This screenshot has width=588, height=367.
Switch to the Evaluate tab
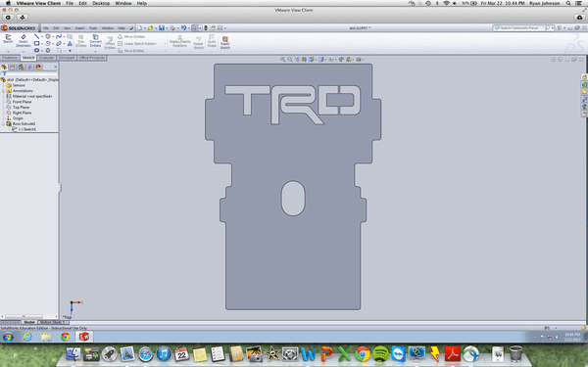click(x=46, y=58)
